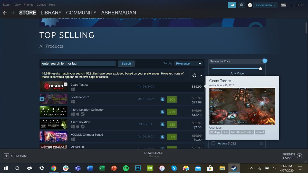
Task: Switch to the LIBRARY tab
Action: [x=51, y=13]
